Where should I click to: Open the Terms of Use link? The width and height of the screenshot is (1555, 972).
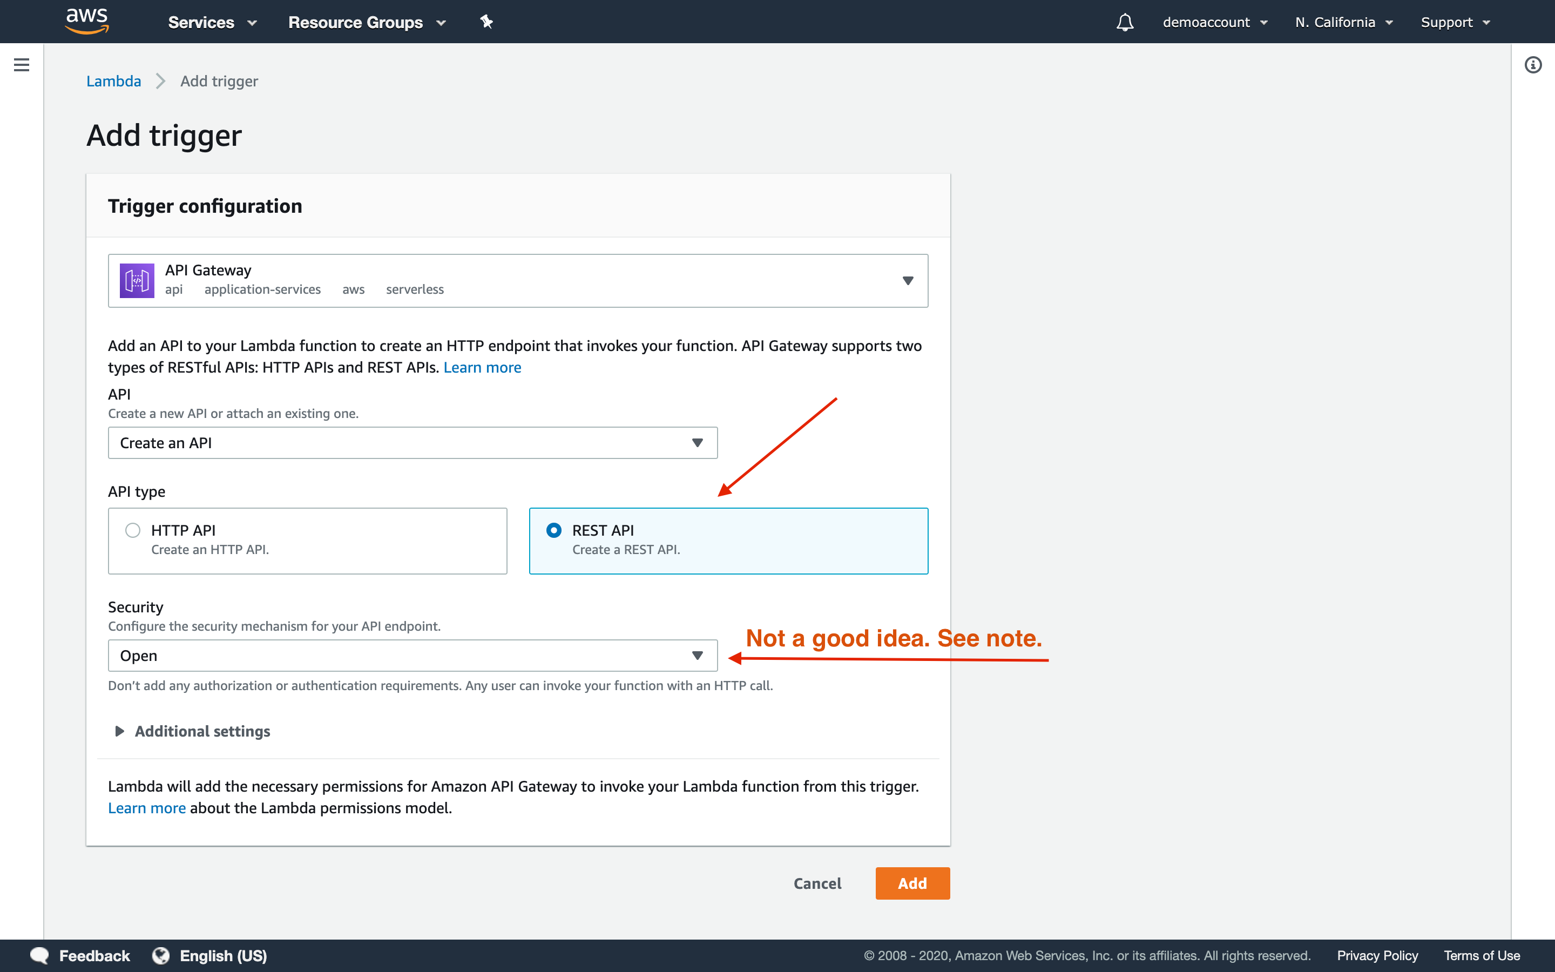coord(1482,955)
